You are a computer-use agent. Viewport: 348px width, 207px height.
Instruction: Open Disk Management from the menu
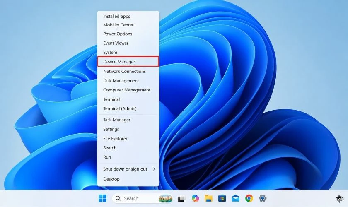coord(128,81)
